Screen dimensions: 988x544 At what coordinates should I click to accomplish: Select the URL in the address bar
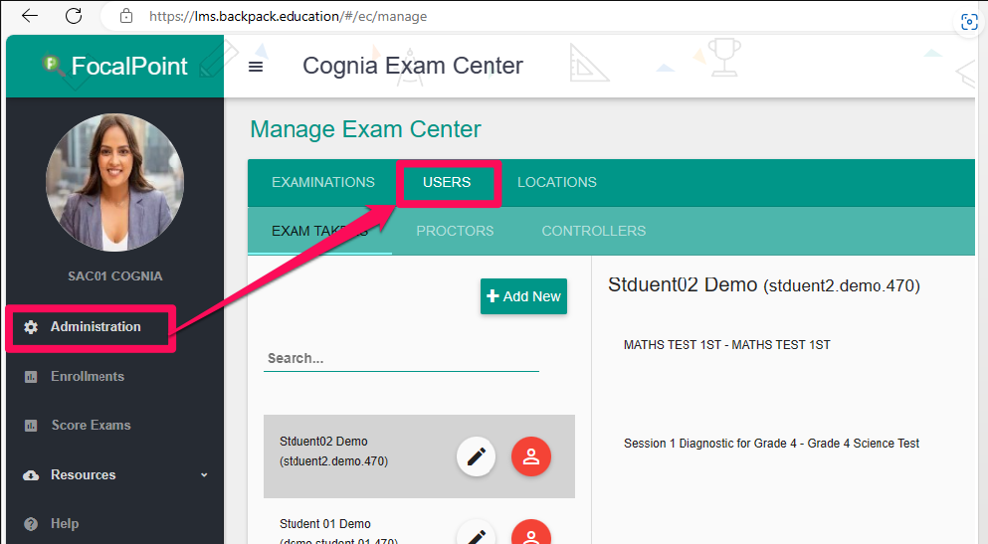point(288,16)
